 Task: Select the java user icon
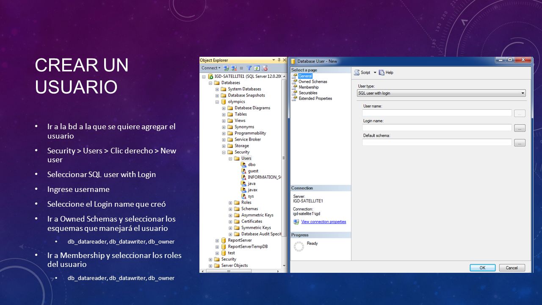click(x=244, y=183)
